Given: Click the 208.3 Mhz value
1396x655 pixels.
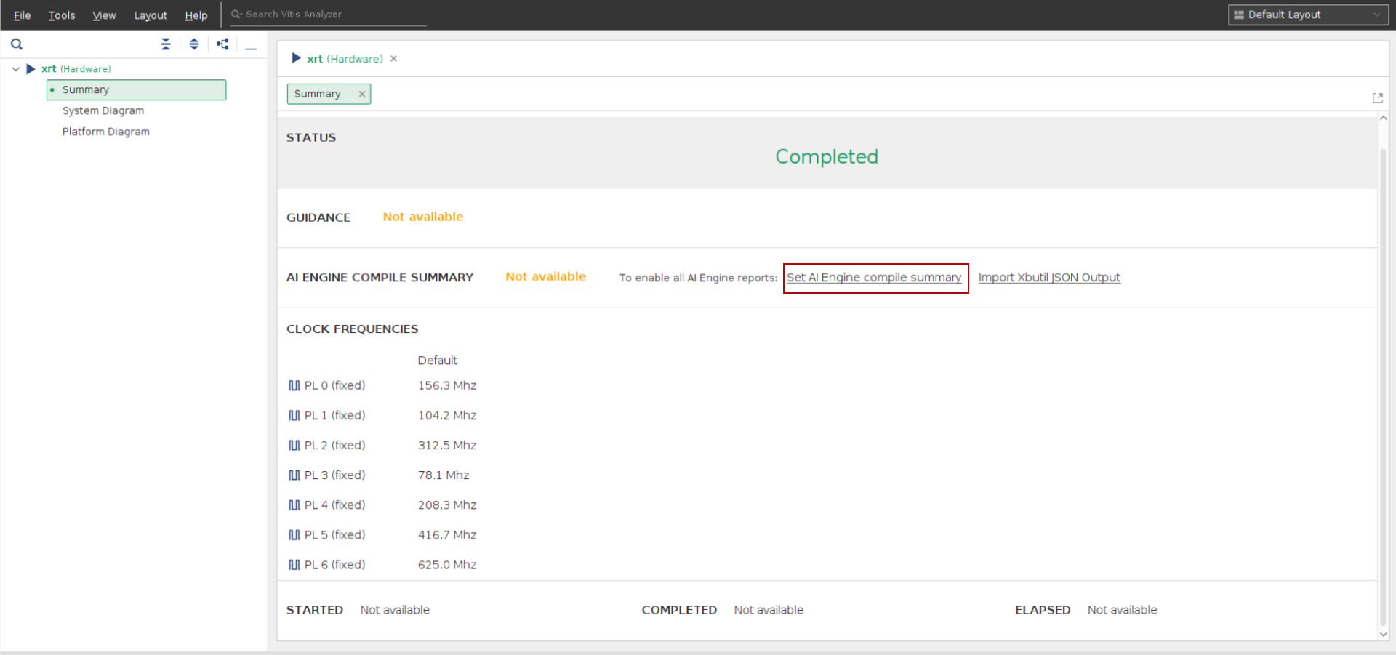Looking at the screenshot, I should click(x=447, y=505).
